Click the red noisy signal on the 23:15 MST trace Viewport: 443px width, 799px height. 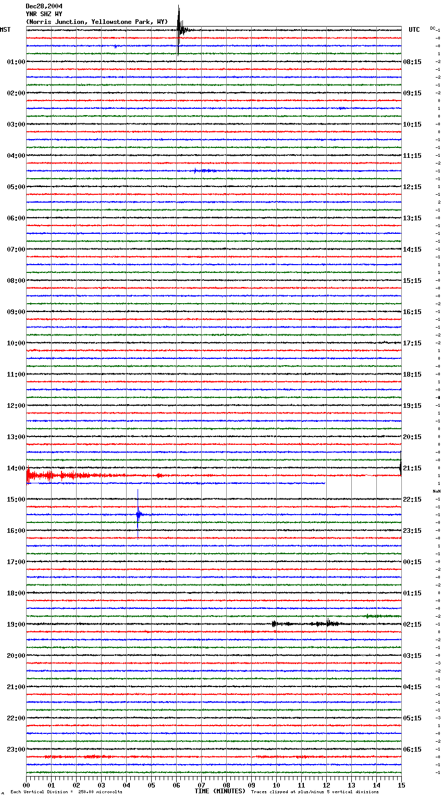click(x=78, y=756)
